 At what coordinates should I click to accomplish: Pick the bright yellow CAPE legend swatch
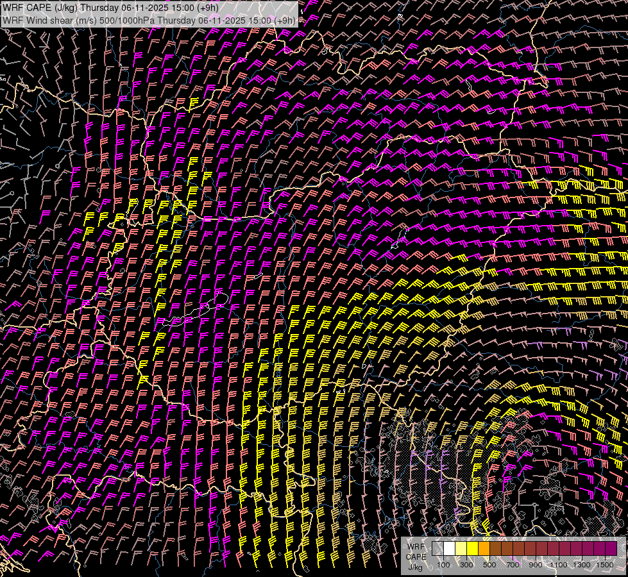(472, 549)
